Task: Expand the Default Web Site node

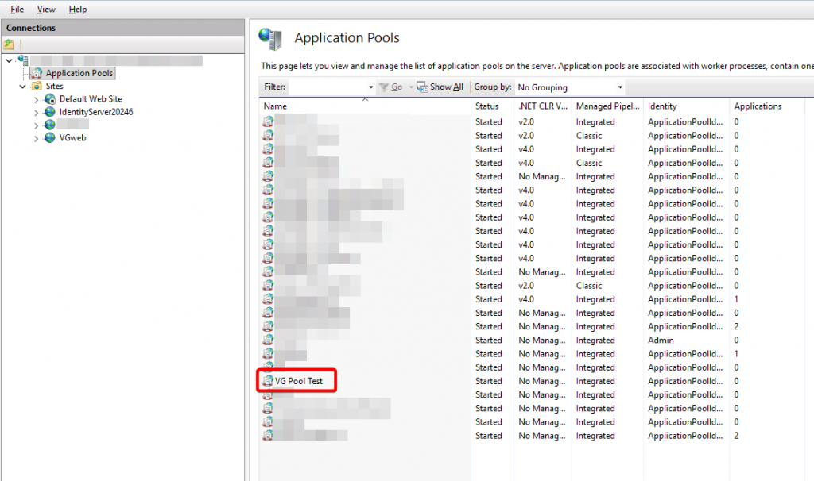Action: [37, 99]
